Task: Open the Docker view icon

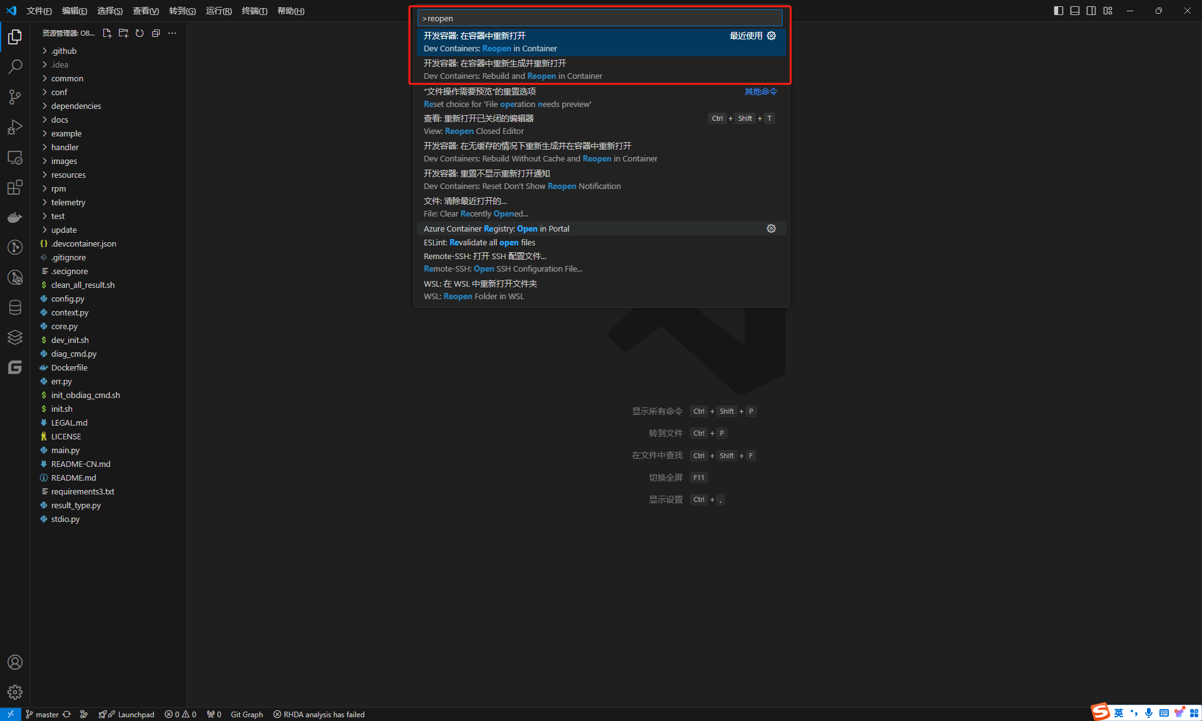Action: coord(15,217)
